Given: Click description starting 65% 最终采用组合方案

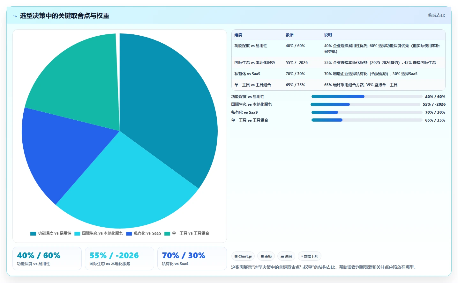Looking at the screenshot, I should click(x=361, y=85).
